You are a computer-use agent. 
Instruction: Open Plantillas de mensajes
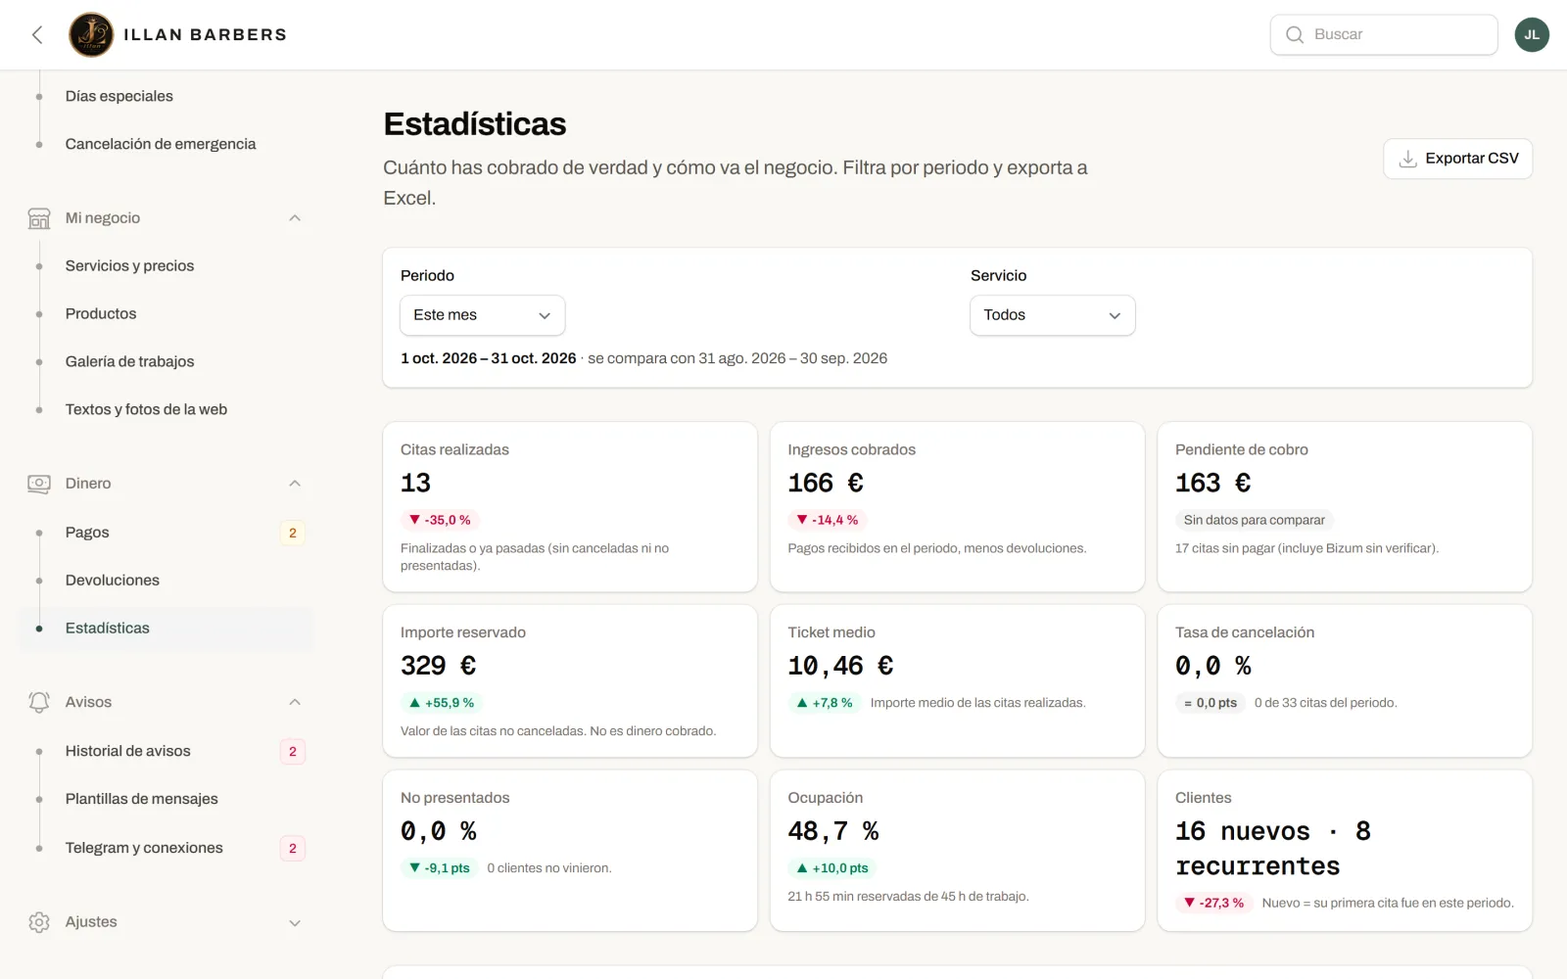pos(142,800)
